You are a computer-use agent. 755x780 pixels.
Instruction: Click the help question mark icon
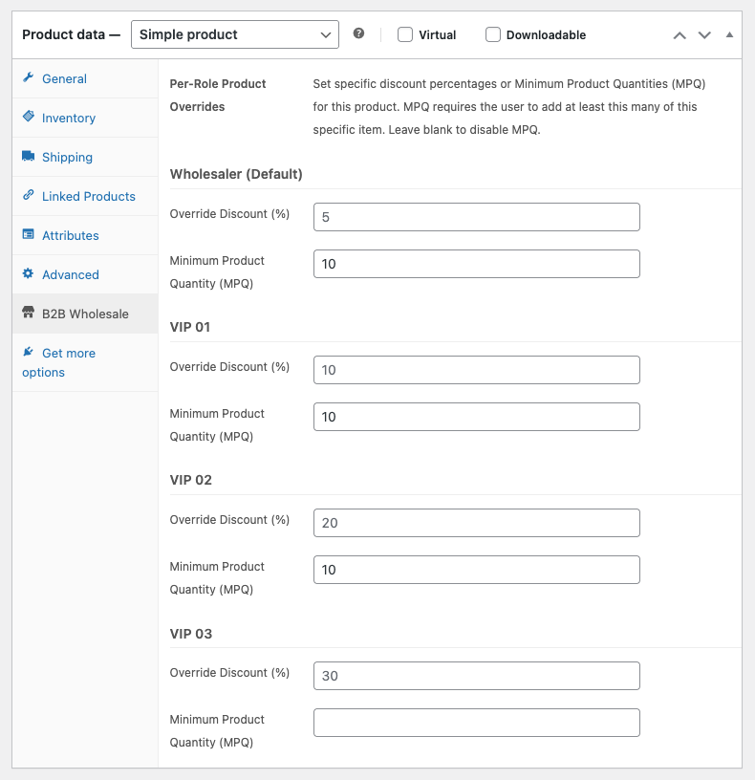point(358,33)
